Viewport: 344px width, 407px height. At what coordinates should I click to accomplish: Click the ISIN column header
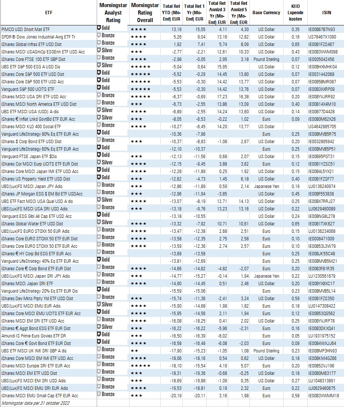[326, 13]
